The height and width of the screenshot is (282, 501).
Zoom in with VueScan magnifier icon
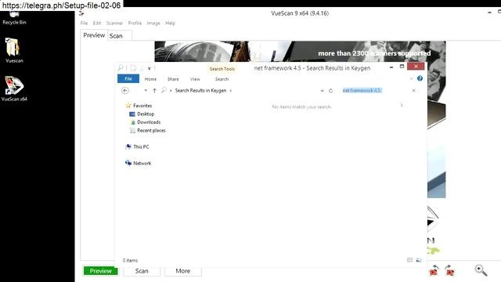coord(481,270)
